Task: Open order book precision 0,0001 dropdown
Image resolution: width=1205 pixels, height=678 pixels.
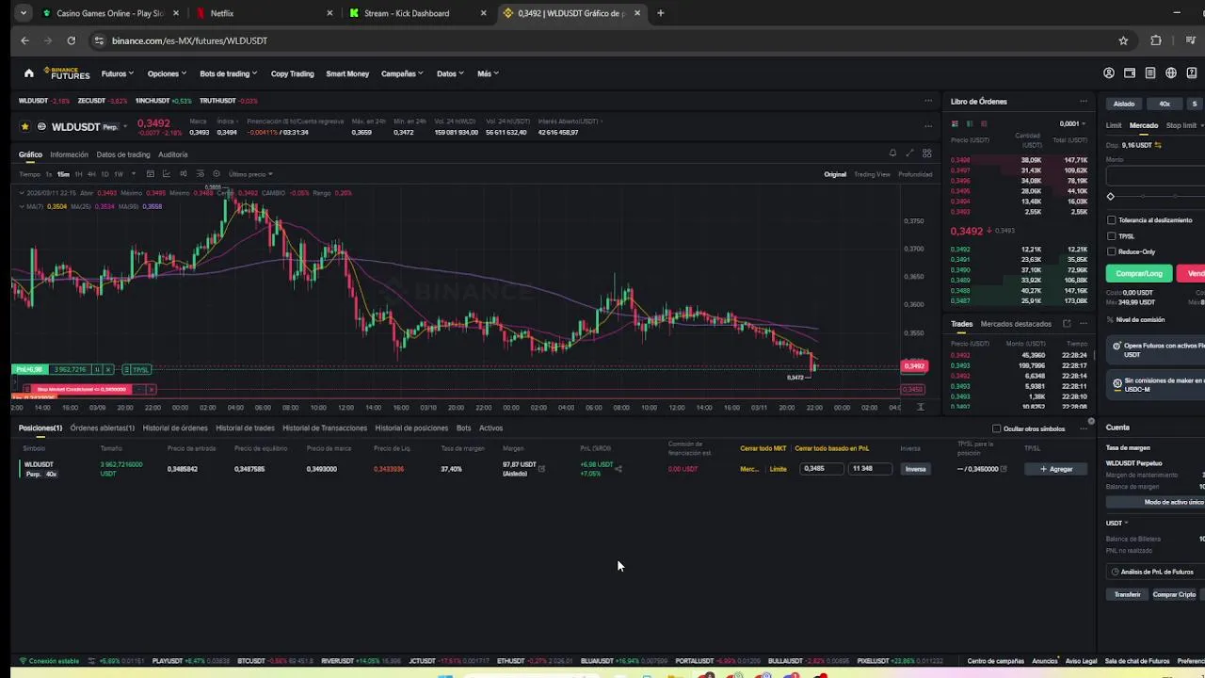Action: (x=1072, y=123)
